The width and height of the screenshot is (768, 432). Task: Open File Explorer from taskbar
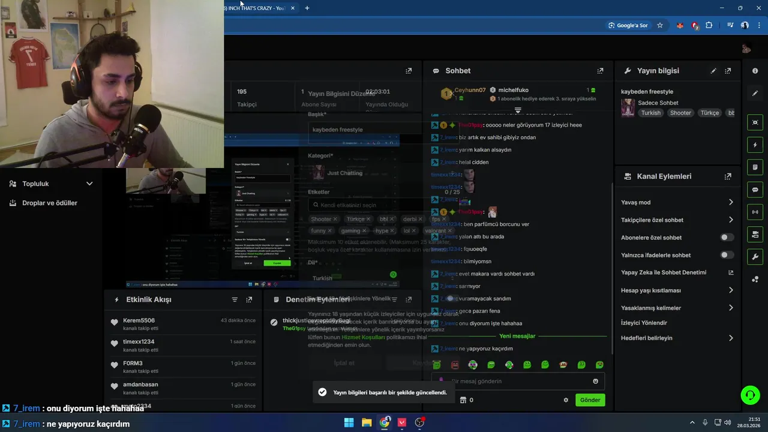point(367,422)
